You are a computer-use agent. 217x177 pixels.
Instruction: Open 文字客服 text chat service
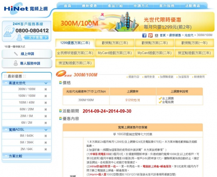36,37
